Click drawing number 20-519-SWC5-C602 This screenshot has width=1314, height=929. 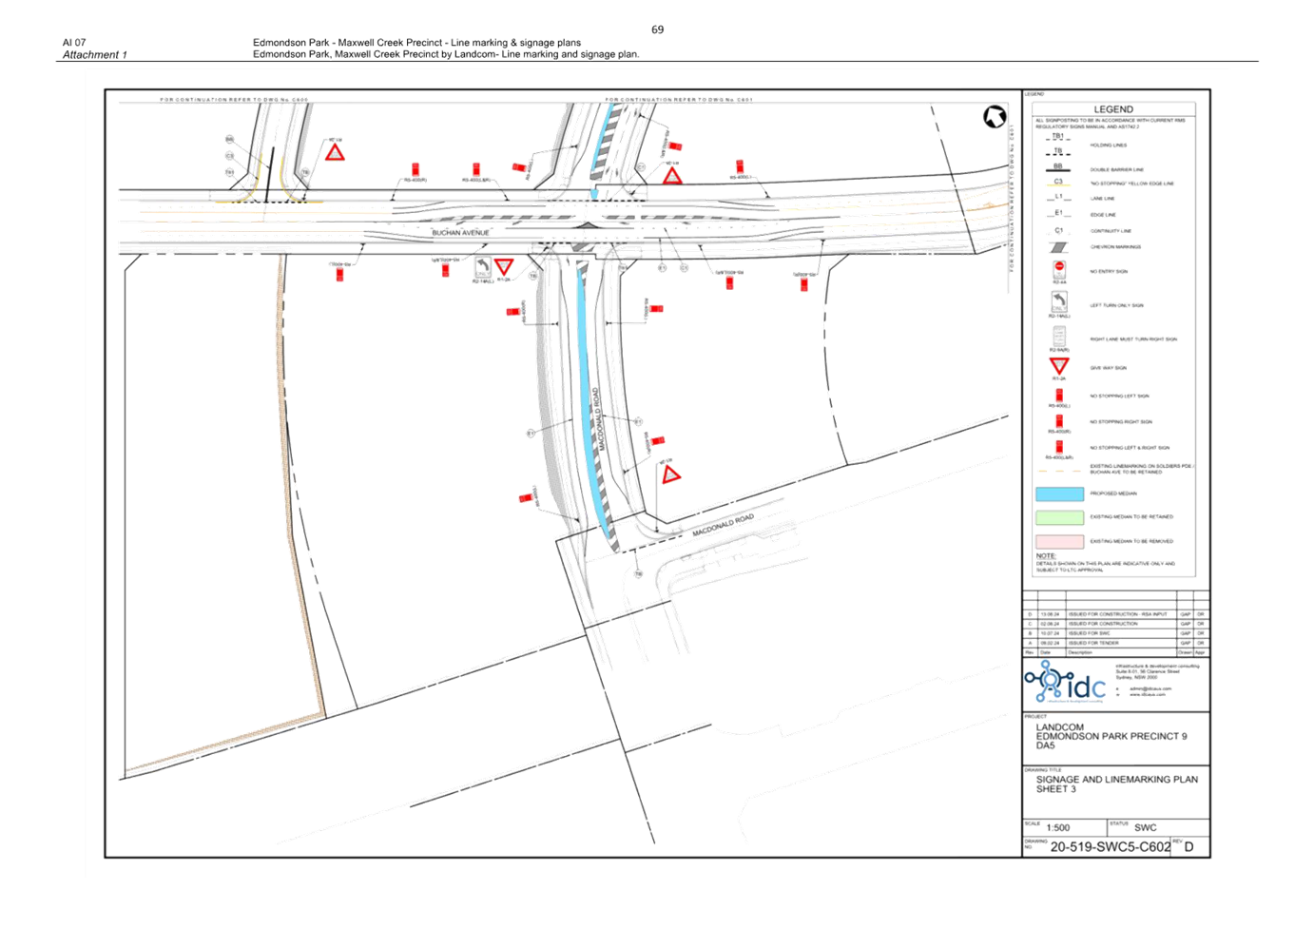[x=1111, y=847]
